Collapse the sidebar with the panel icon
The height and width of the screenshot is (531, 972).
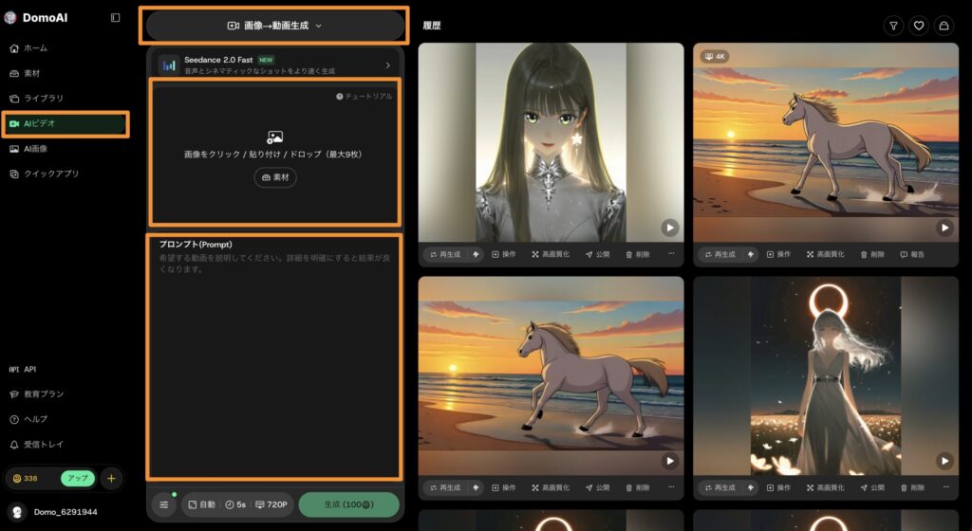pyautogui.click(x=115, y=18)
